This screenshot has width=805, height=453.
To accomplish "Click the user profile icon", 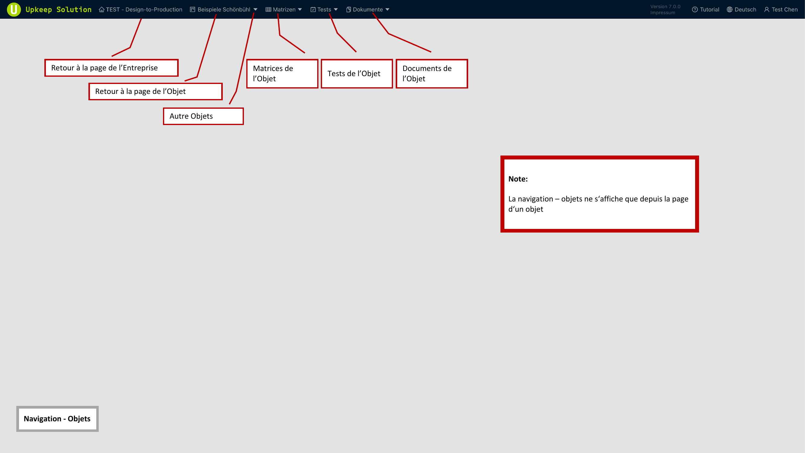I will click(x=767, y=9).
